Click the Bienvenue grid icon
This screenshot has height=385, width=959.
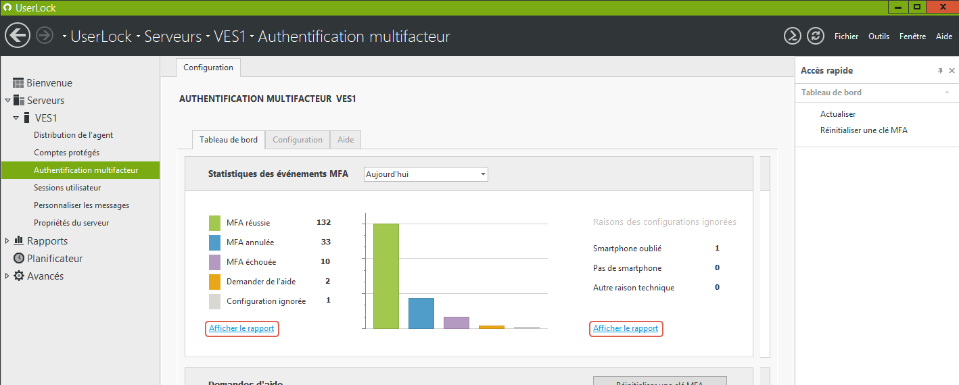pos(18,83)
